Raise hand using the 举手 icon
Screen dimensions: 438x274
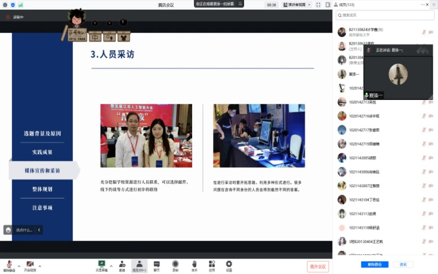click(x=194, y=265)
